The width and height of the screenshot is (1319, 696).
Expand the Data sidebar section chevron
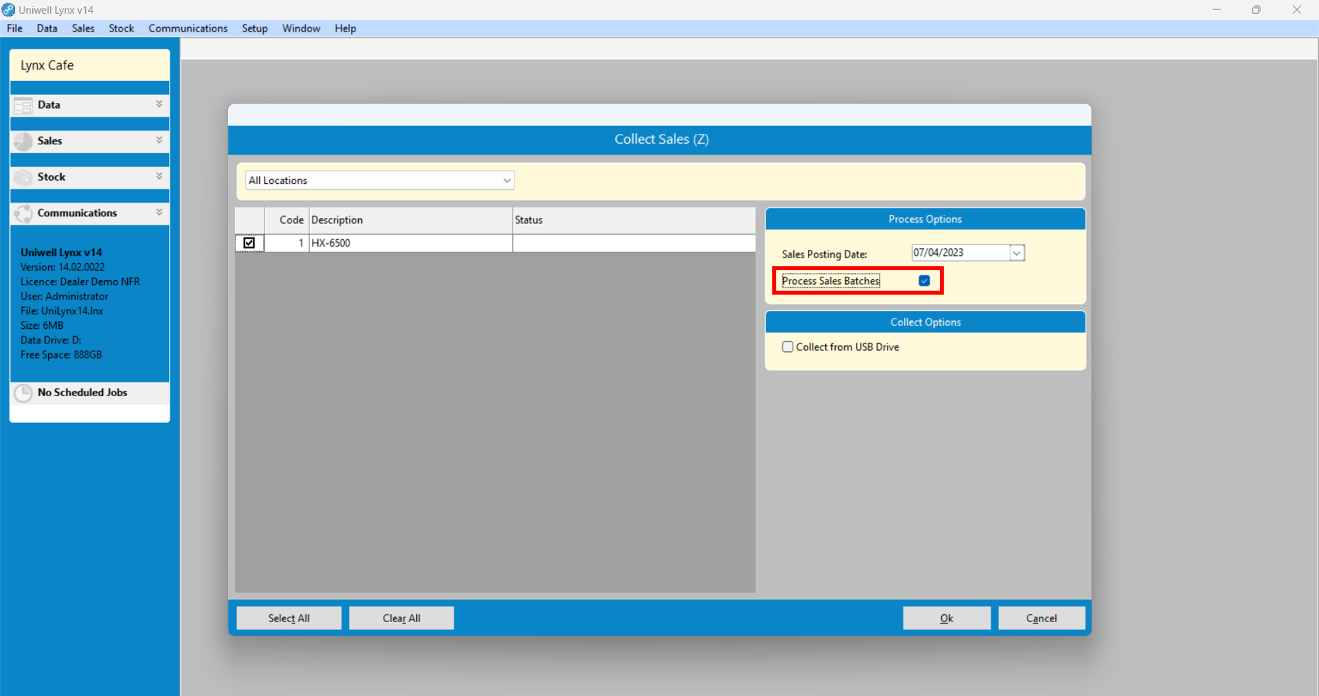[159, 104]
